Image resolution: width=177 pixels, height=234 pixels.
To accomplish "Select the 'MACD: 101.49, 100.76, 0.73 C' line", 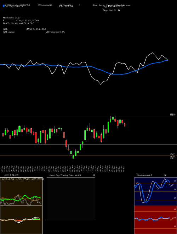I will (18, 23).
